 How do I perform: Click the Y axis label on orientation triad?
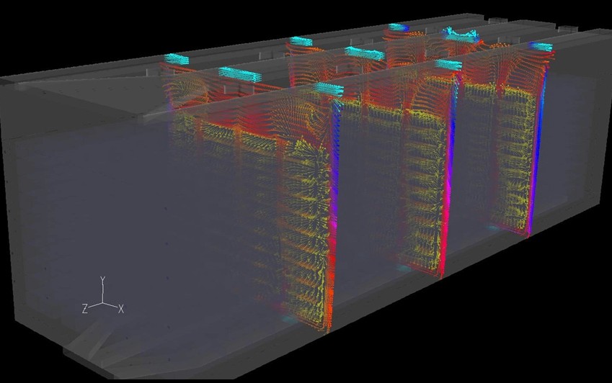[102, 279]
